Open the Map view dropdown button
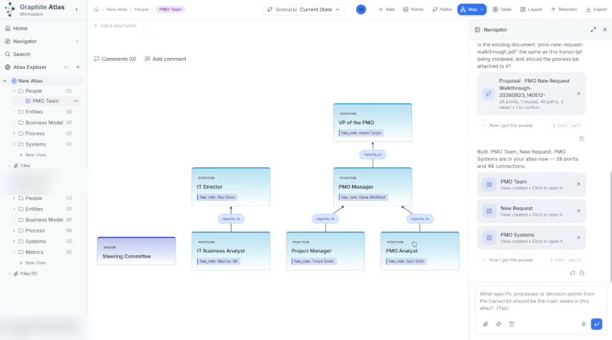Image resolution: width=612 pixels, height=340 pixels. click(472, 9)
